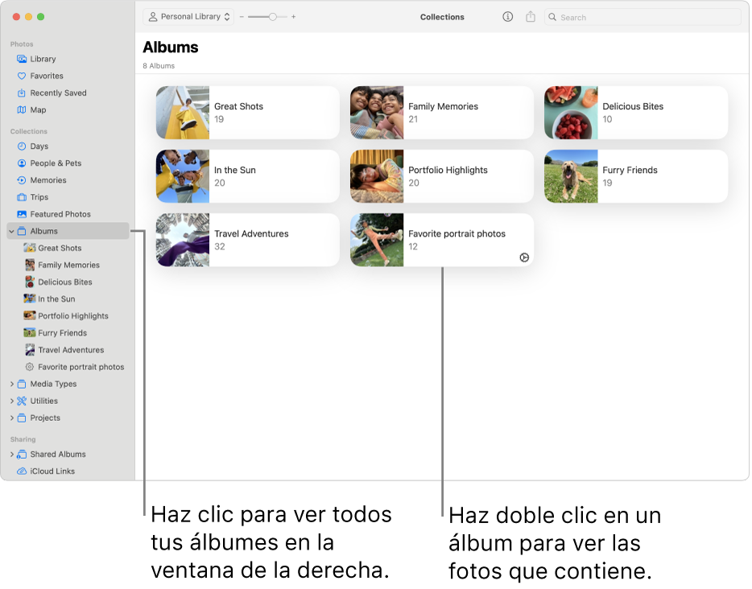The width and height of the screenshot is (752, 589).
Task: Click the smart album badge on Favorite portrait photos
Action: click(524, 257)
